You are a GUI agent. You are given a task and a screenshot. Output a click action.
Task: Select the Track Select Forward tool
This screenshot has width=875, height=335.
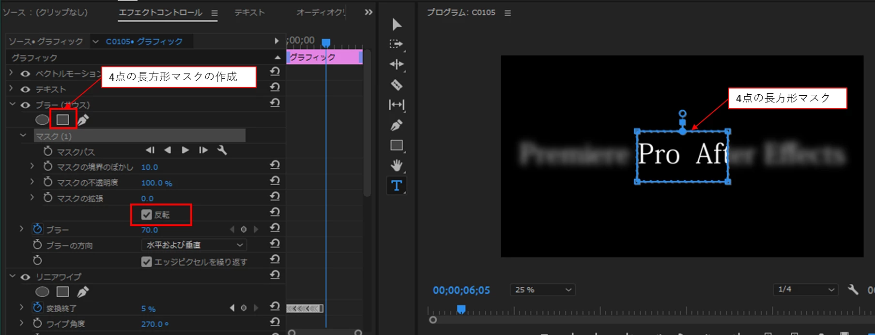396,44
